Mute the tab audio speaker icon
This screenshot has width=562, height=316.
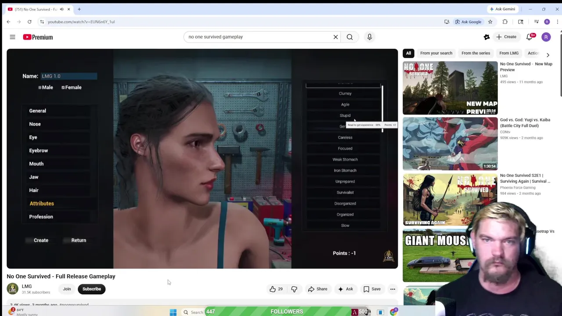coord(61,9)
